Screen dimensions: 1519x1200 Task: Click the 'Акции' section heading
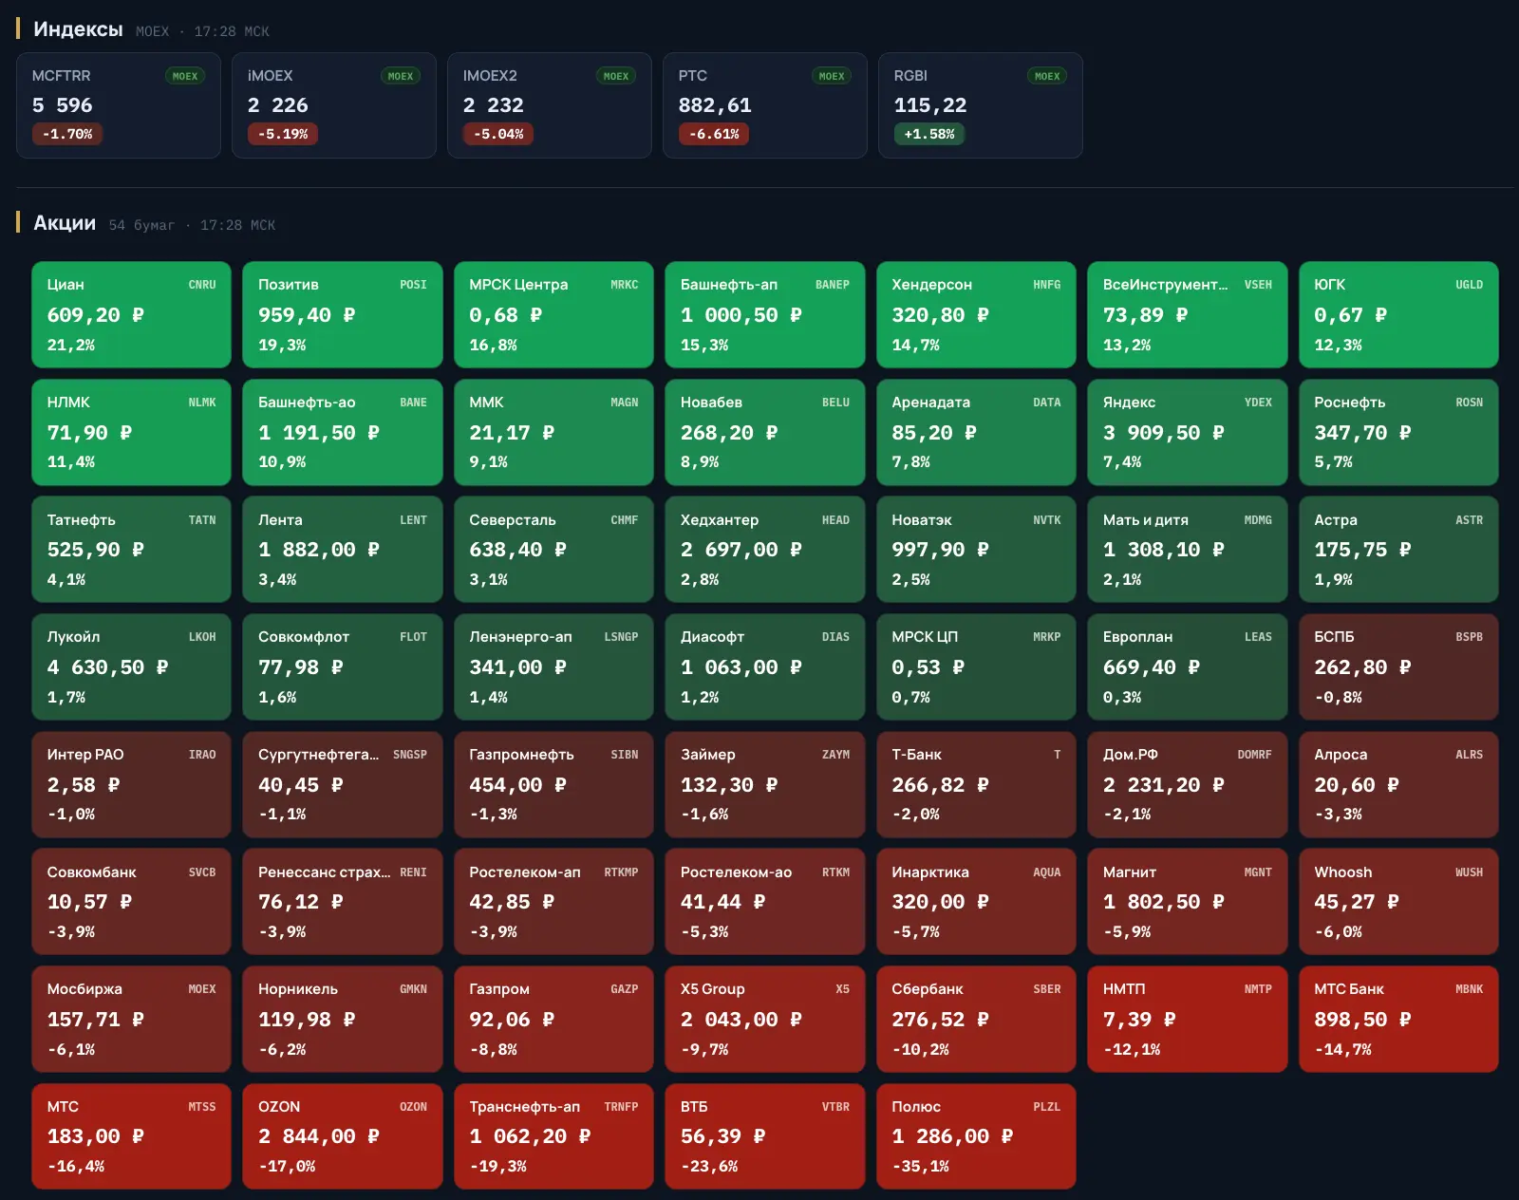tap(65, 223)
